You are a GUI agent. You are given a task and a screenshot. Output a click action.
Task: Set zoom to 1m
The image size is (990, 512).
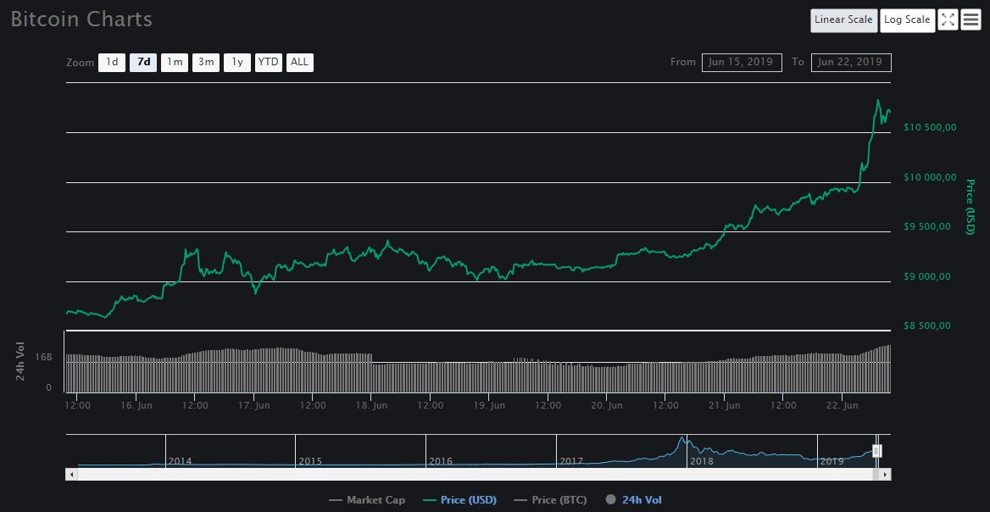point(175,62)
